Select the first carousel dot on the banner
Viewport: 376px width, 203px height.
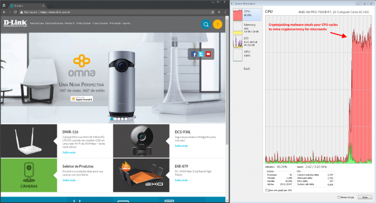112,119
